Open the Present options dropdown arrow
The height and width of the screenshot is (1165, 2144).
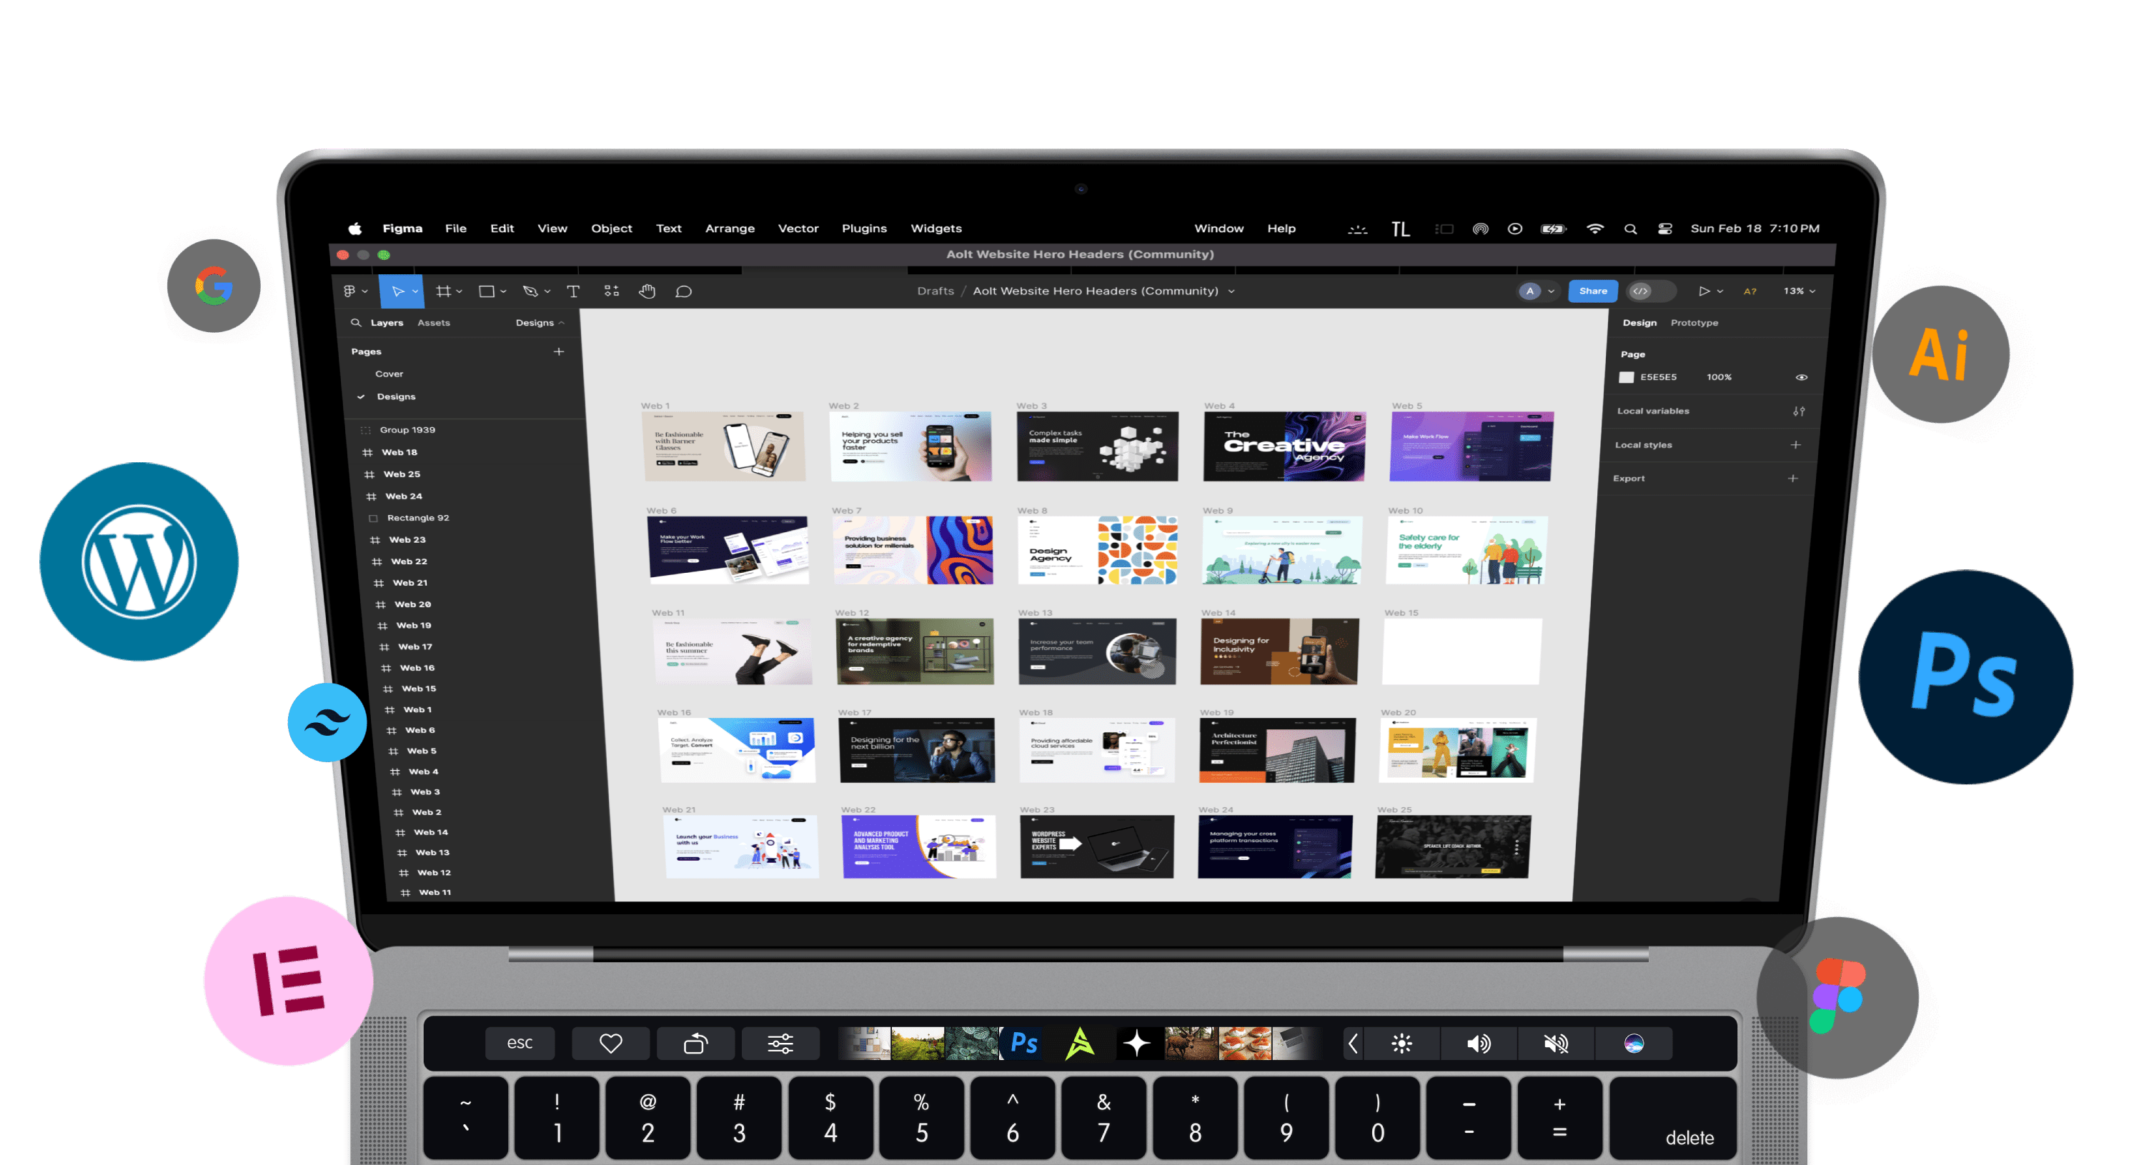click(1720, 291)
